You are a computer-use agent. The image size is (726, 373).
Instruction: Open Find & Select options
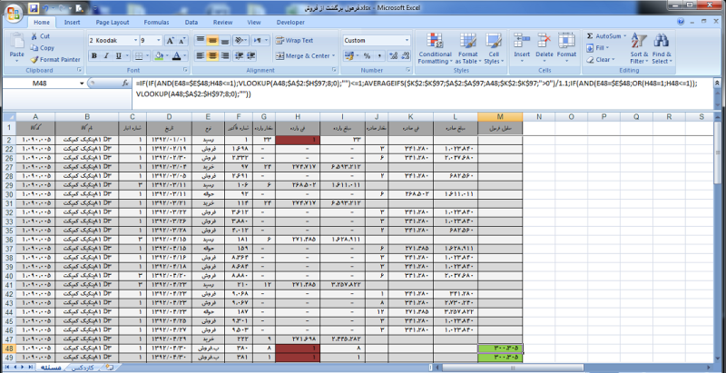[x=662, y=49]
